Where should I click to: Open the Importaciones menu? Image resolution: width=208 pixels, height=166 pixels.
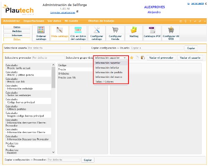(34, 21)
